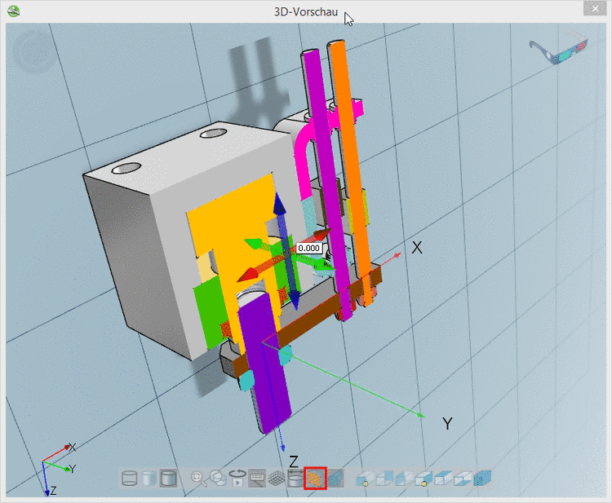Select the wireframe cylinder display mode
This screenshot has height=503, width=612.
(x=131, y=479)
